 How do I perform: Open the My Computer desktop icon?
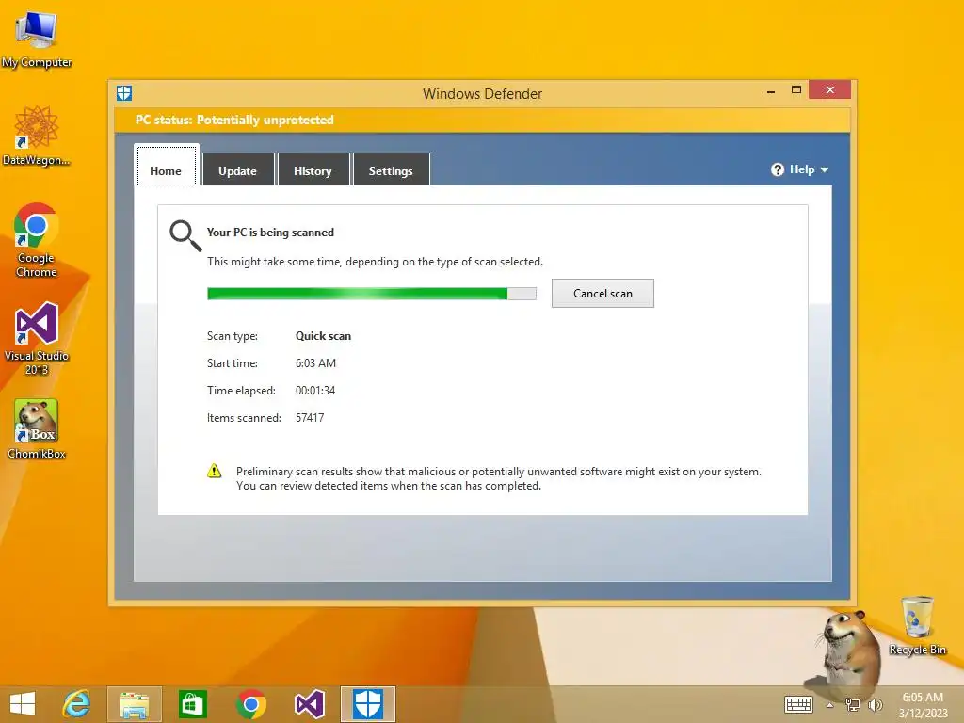point(37,39)
